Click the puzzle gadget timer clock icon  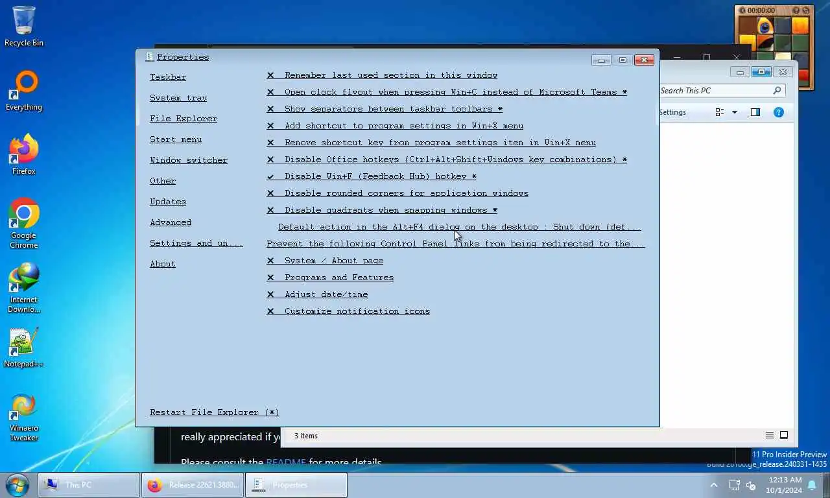coord(742,10)
